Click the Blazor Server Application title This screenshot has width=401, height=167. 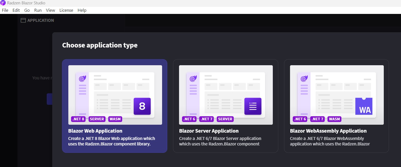pos(209,131)
